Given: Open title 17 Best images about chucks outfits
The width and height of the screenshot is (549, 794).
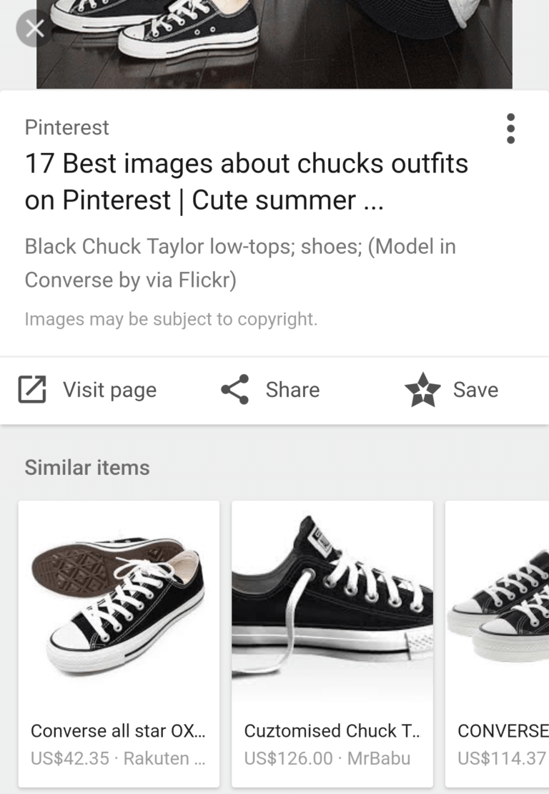Looking at the screenshot, I should pyautogui.click(x=247, y=181).
